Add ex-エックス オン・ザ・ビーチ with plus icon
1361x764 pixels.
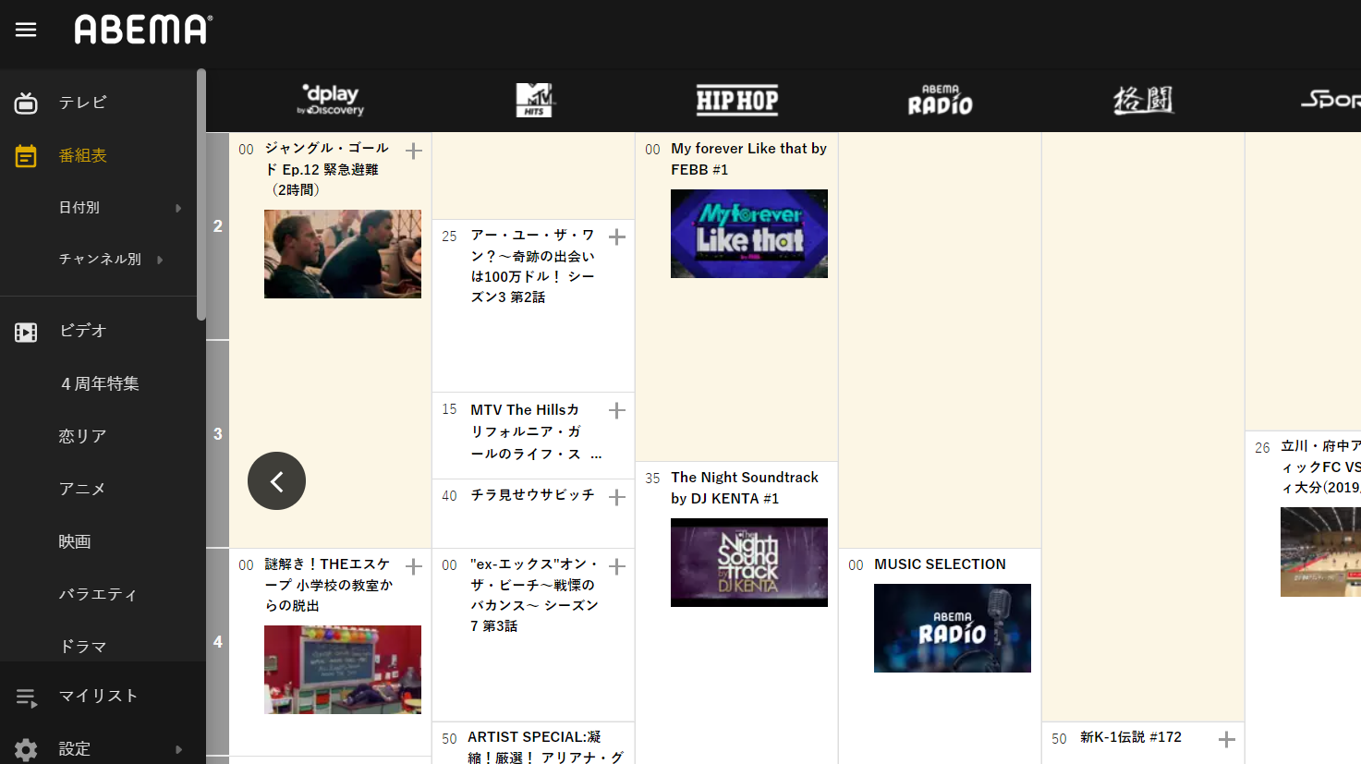coord(617,566)
